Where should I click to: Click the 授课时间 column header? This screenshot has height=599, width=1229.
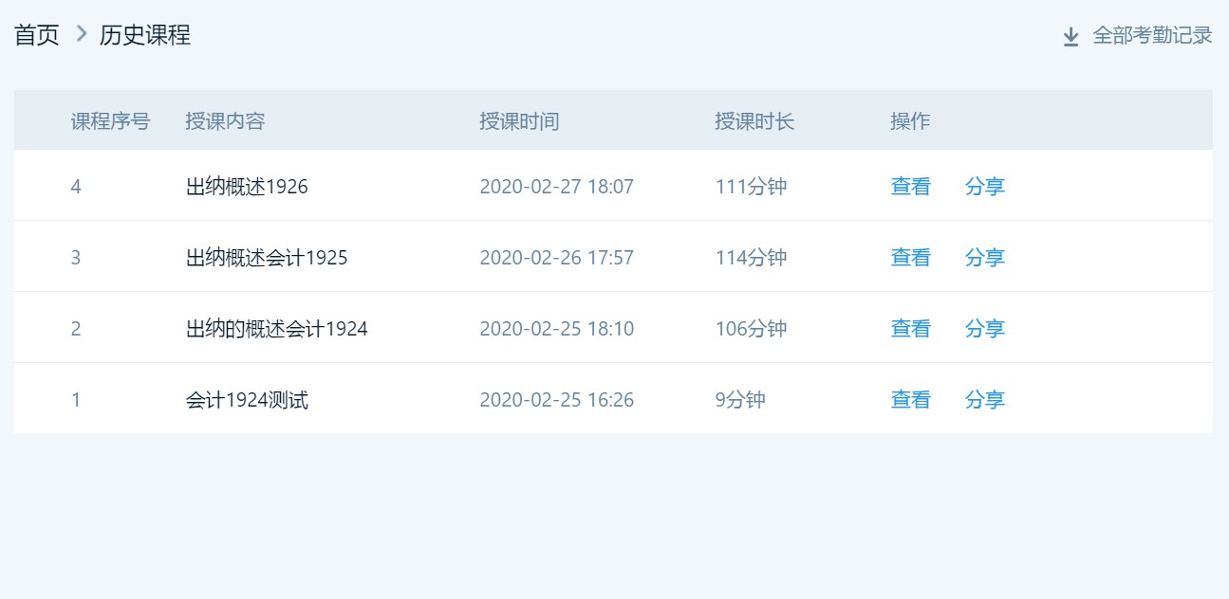(x=519, y=121)
